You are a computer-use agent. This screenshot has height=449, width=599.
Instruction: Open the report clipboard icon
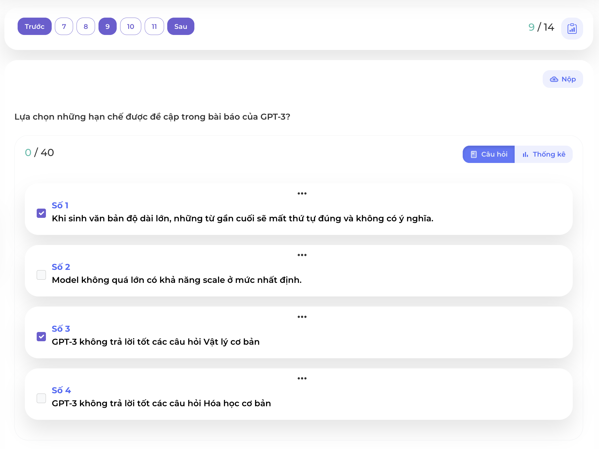pyautogui.click(x=572, y=28)
